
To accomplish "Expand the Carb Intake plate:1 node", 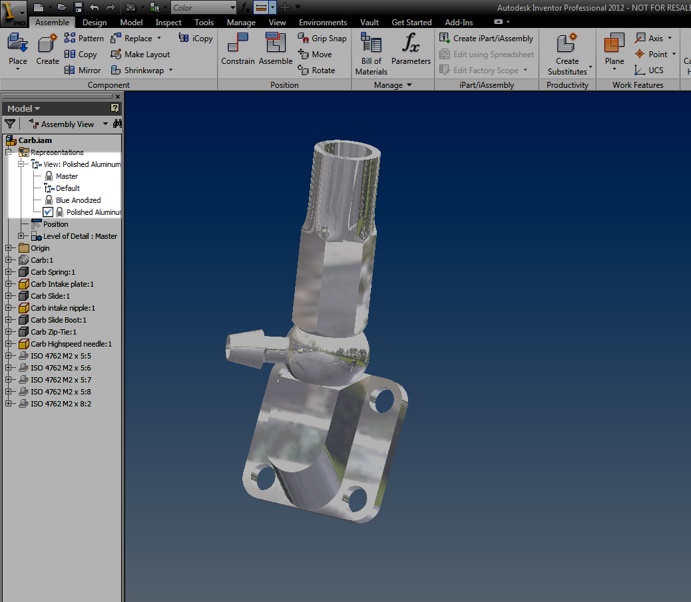I will 8,284.
